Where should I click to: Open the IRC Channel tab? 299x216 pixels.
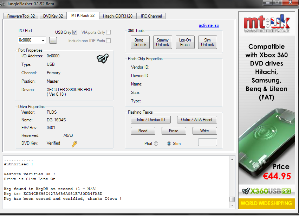pos(151,16)
